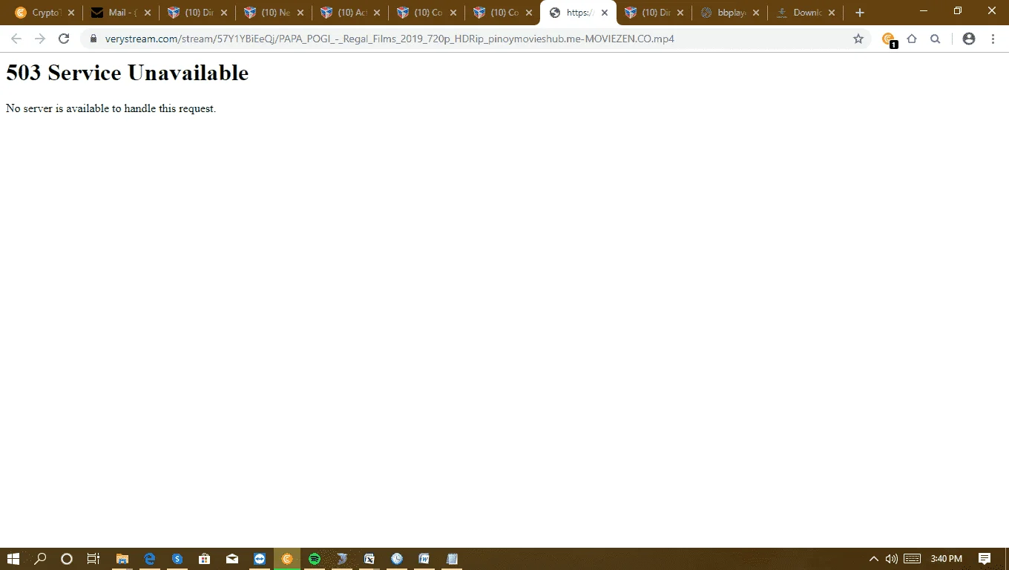The height and width of the screenshot is (570, 1009).
Task: Open Task View on the taskbar
Action: 93,559
